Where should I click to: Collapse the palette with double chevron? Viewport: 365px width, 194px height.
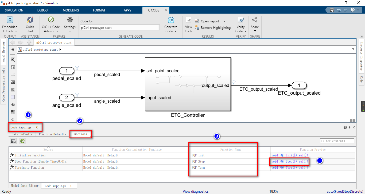coord(13,120)
